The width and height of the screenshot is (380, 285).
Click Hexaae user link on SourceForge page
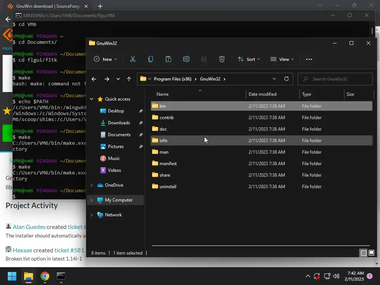pos(22,250)
